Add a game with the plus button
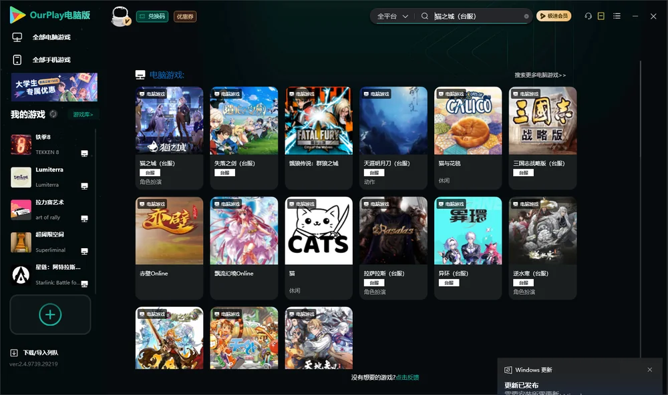 pyautogui.click(x=50, y=314)
